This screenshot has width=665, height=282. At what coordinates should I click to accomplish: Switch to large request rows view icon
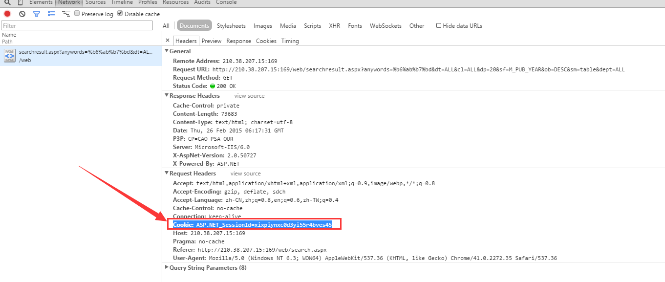coord(51,14)
